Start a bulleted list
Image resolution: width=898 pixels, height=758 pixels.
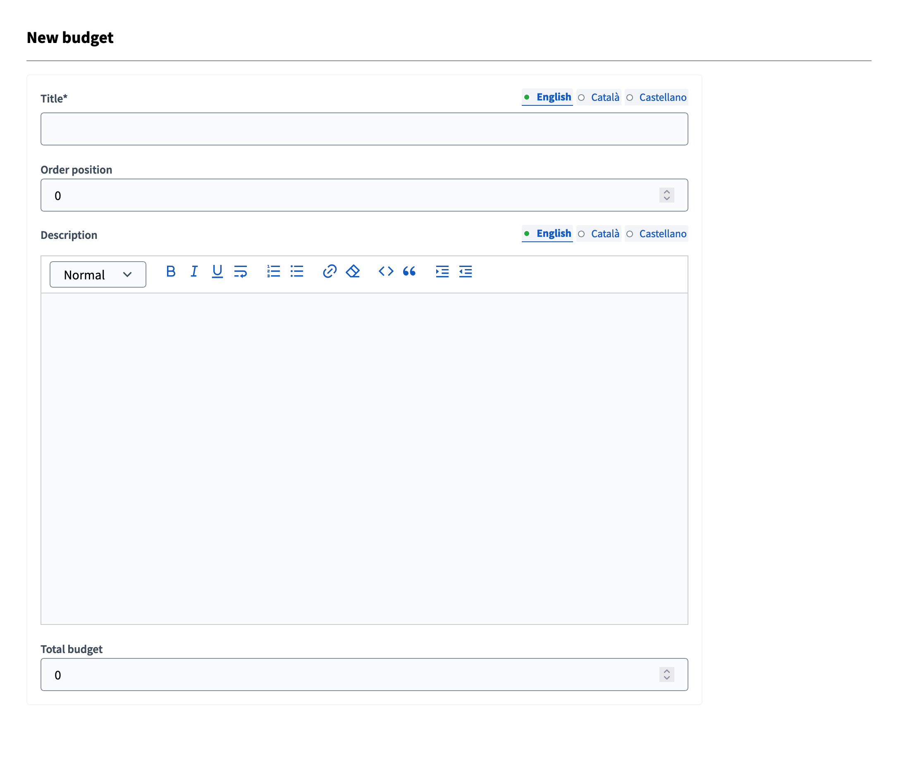[x=296, y=272]
